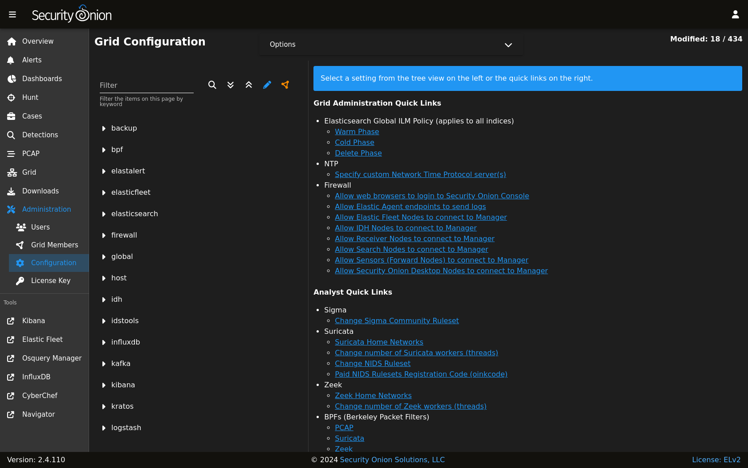Expand the host tree node
This screenshot has width=748, height=468.
pyautogui.click(x=104, y=278)
